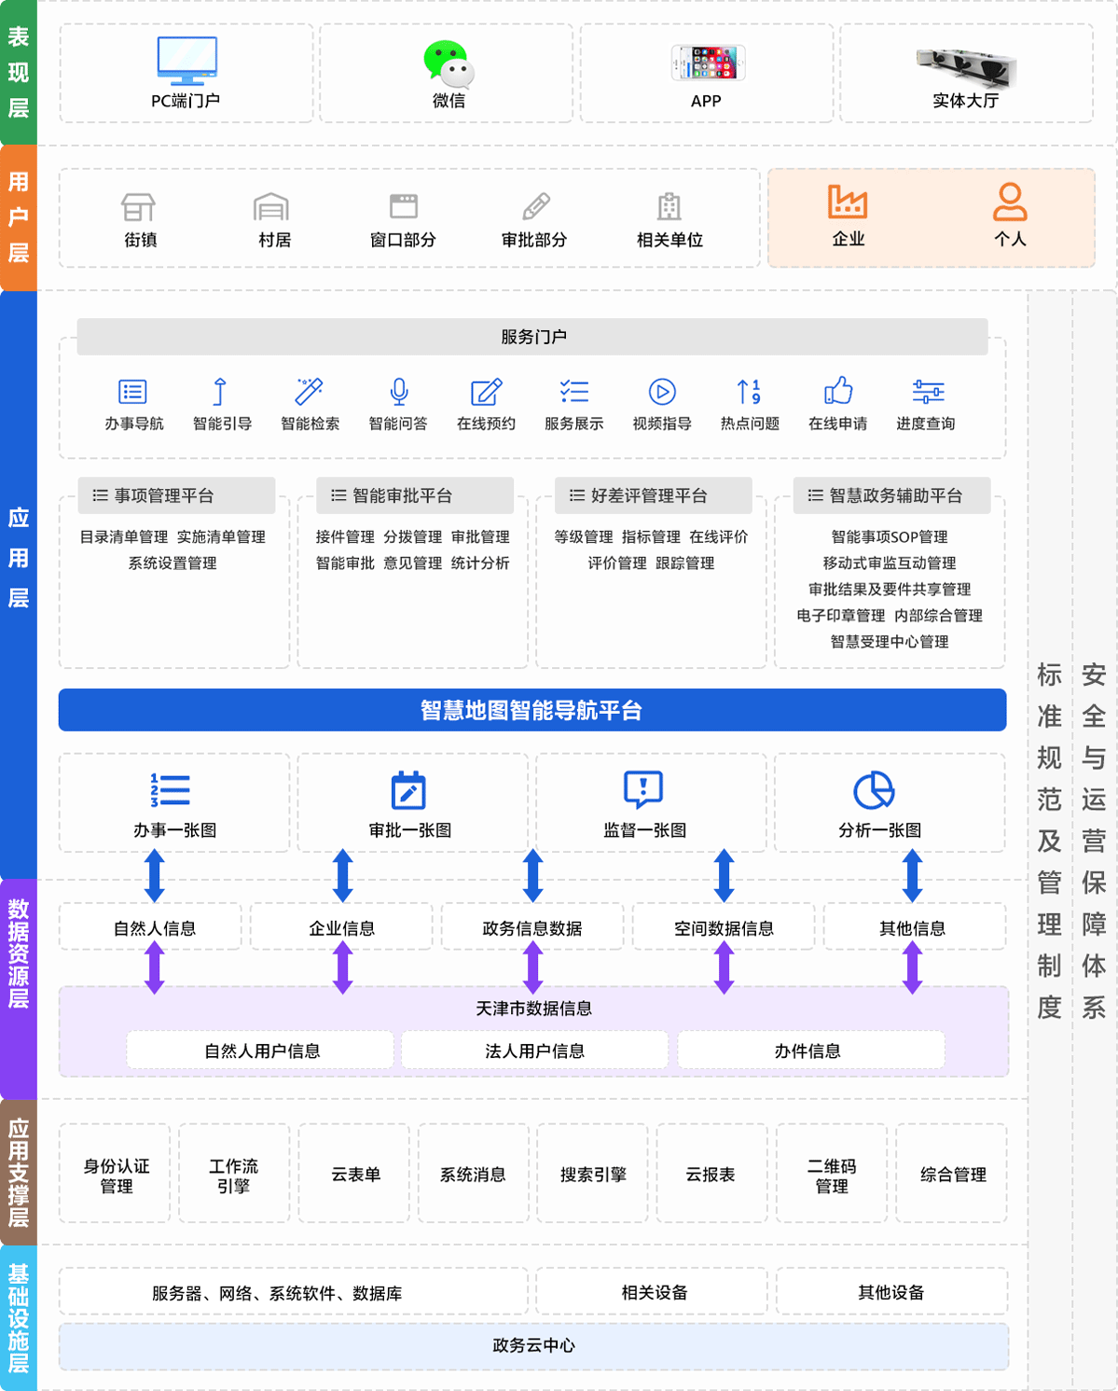The width and height of the screenshot is (1118, 1391).
Task: Select the 企业信息 box
Action: [x=342, y=927]
